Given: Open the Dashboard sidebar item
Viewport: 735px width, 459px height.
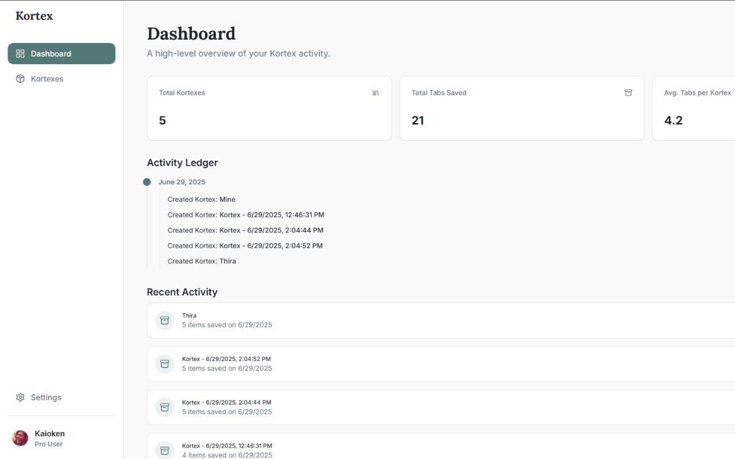Looking at the screenshot, I should coord(61,53).
